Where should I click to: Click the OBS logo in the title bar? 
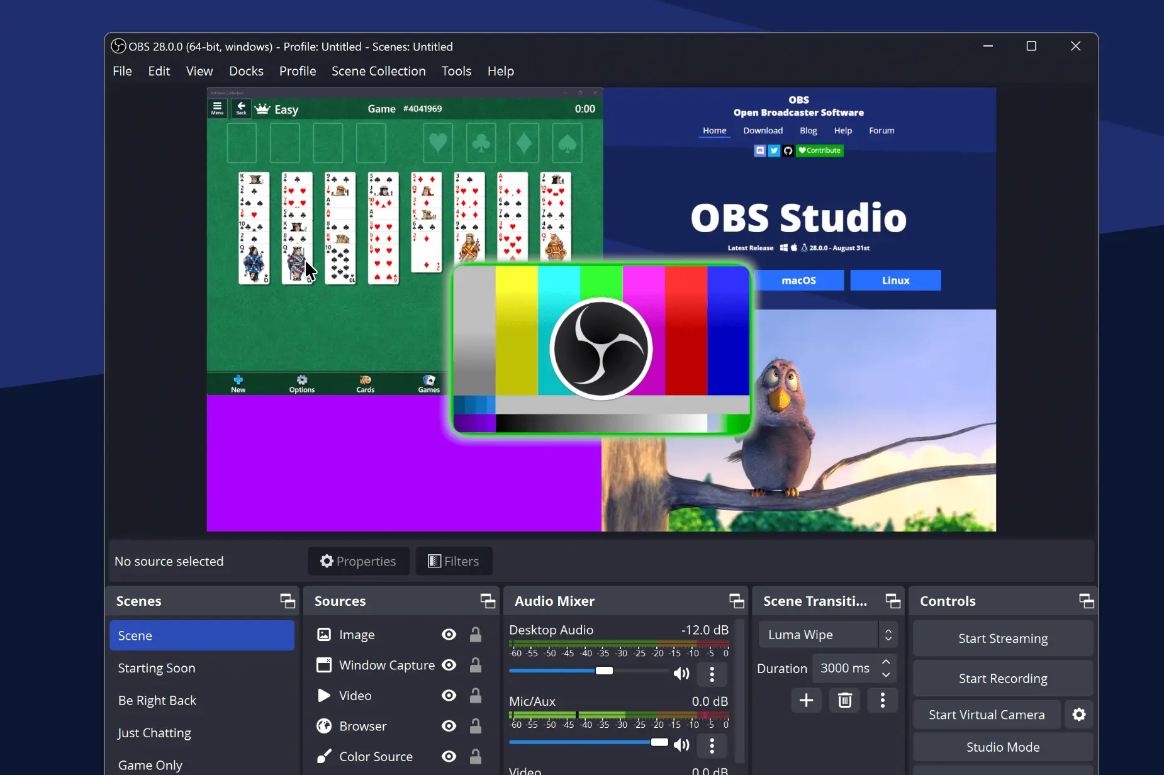point(118,46)
